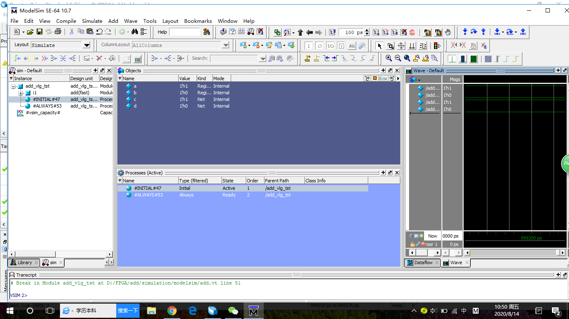Screen dimensions: 569x319
Task: Click the Find binoculars icon
Action: (135, 32)
